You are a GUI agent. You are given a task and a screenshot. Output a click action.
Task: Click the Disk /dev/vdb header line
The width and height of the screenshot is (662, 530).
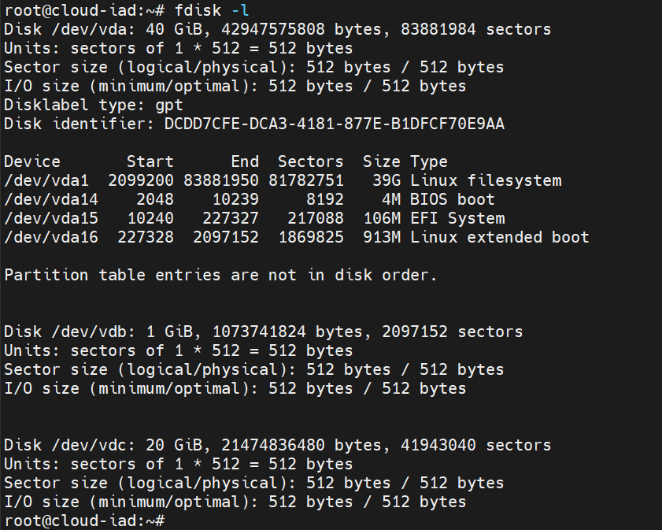263,332
